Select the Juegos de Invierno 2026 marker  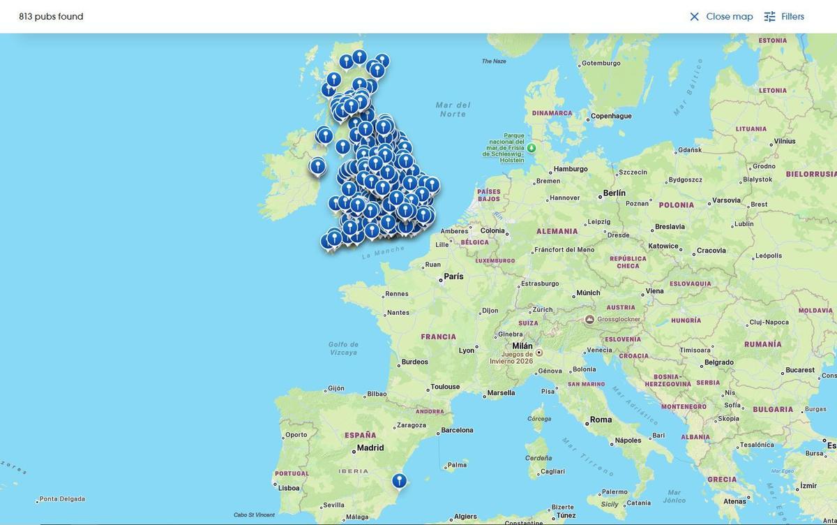537,353
